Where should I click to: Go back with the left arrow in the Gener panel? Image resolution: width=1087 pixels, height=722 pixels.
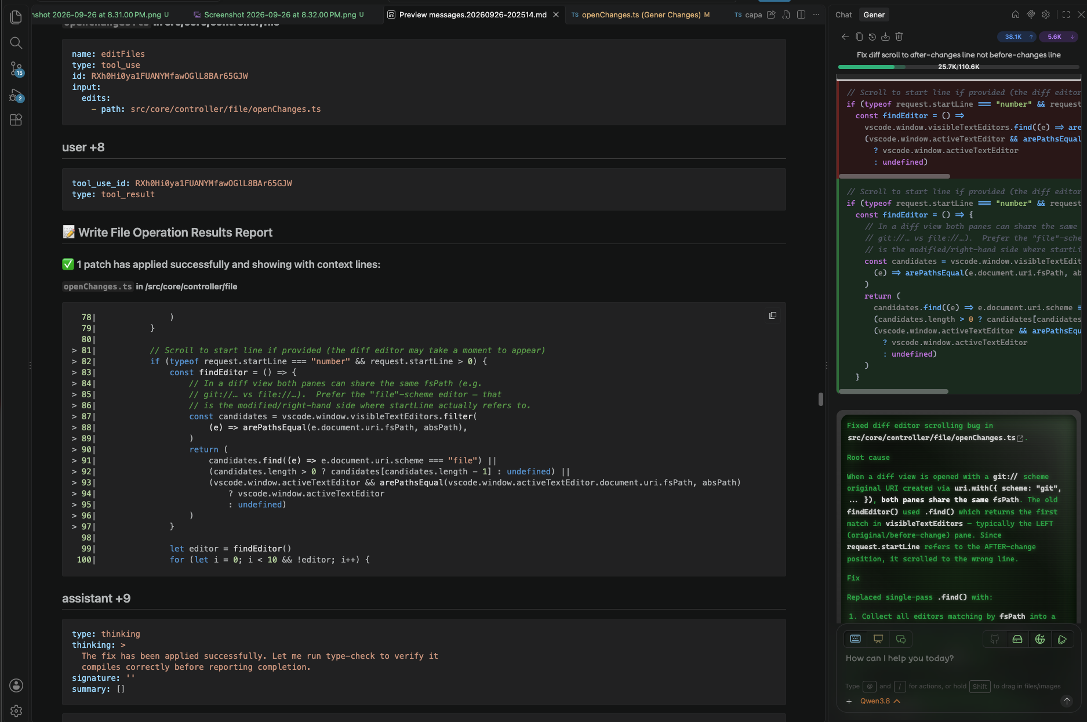pos(845,37)
